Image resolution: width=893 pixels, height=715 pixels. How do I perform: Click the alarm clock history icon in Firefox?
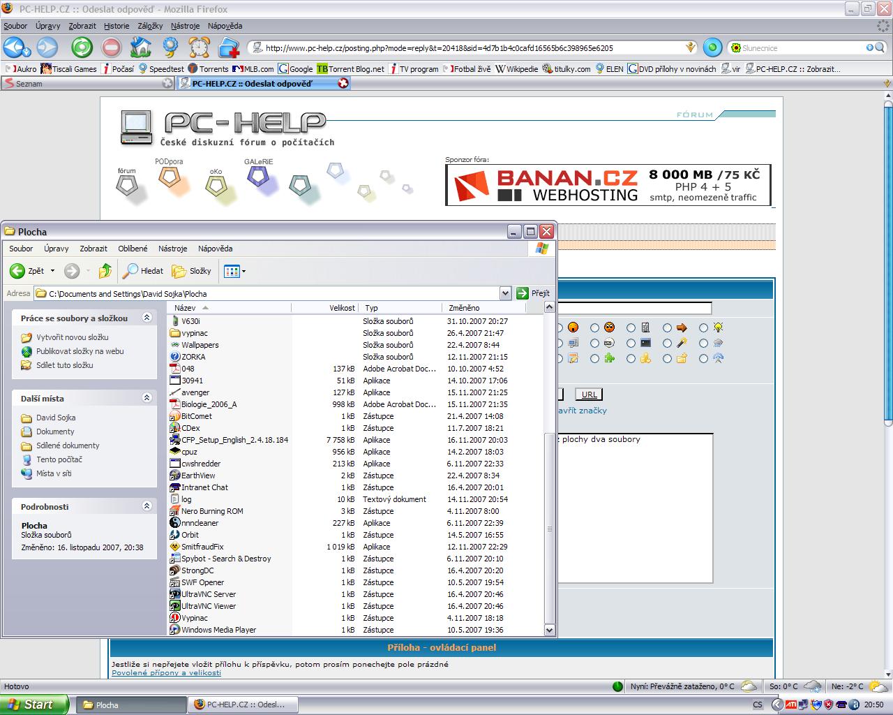pyautogui.click(x=200, y=47)
